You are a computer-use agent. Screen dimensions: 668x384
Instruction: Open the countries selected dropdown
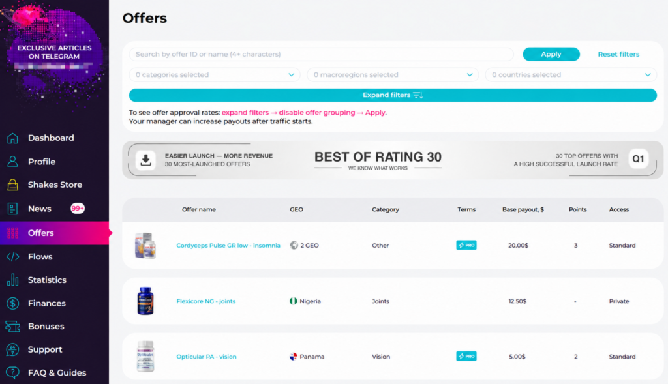click(x=571, y=75)
